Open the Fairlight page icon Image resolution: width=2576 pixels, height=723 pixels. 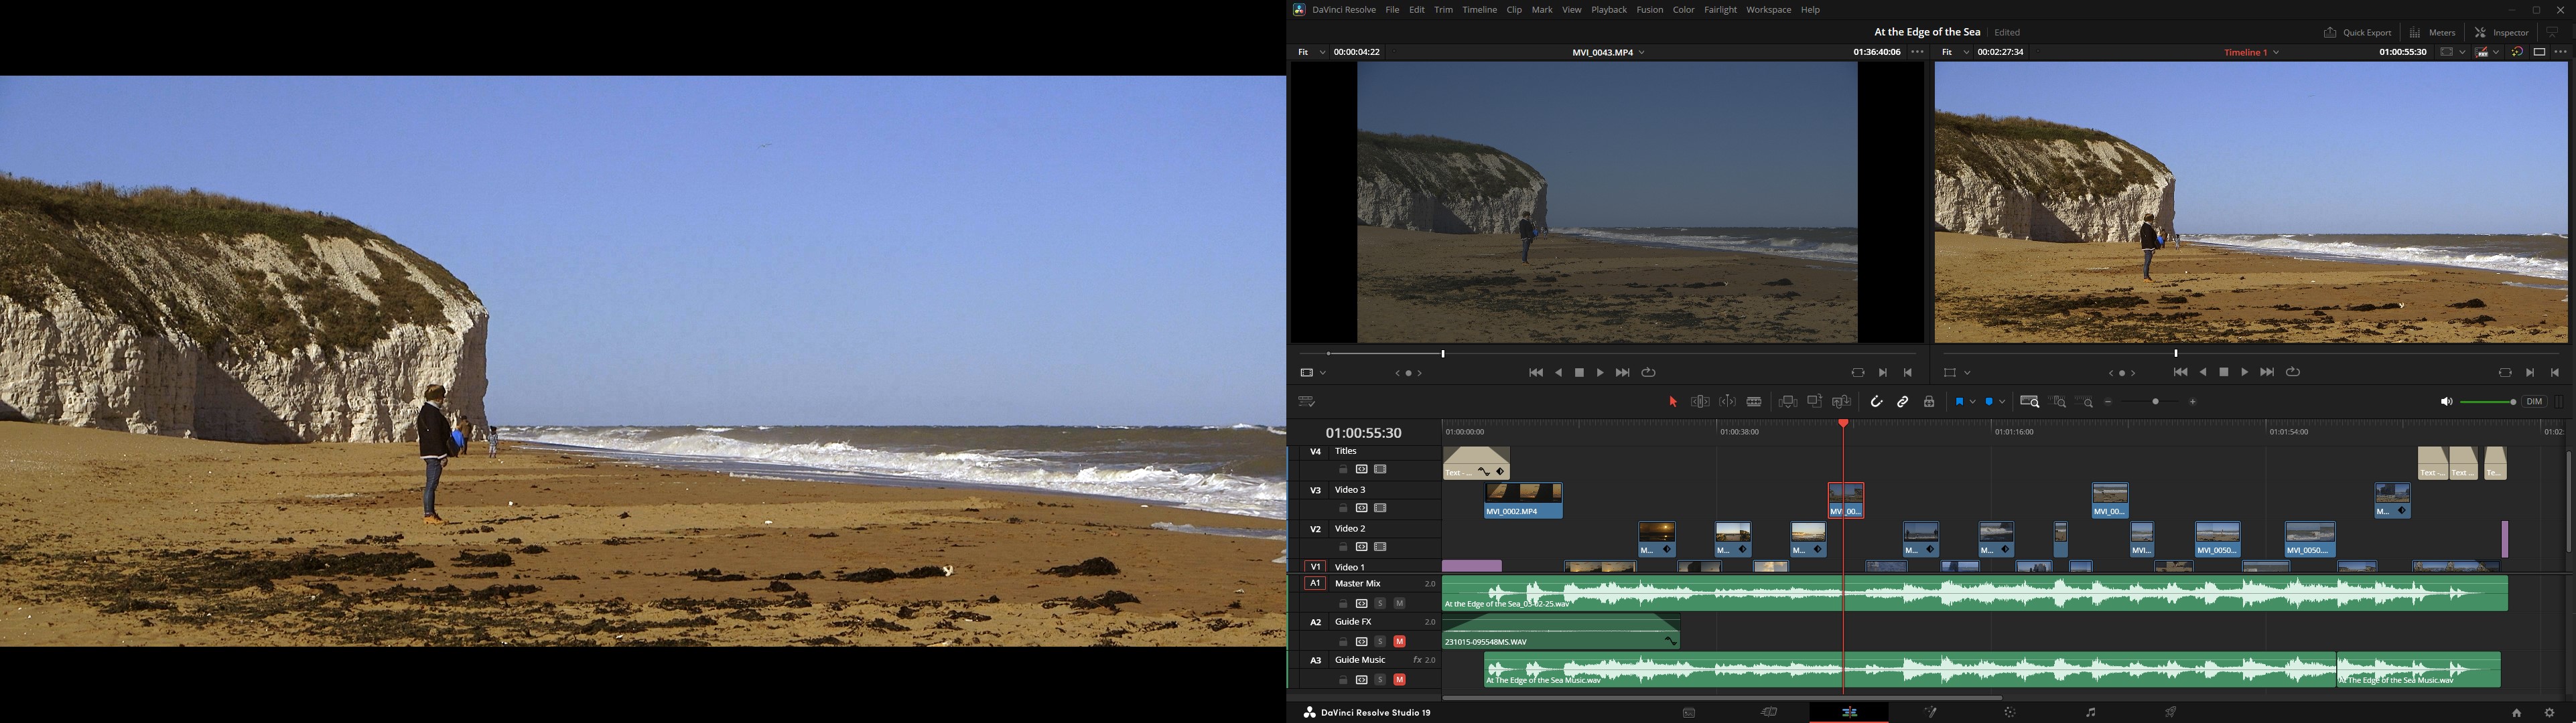(x=2090, y=712)
